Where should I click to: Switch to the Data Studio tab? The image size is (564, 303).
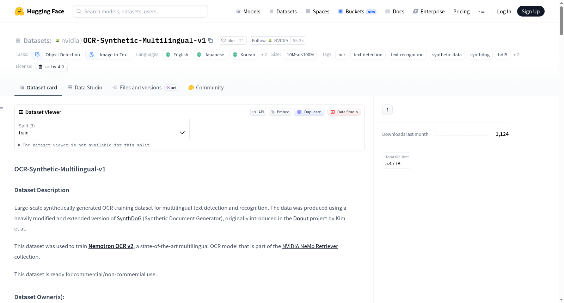[85, 88]
